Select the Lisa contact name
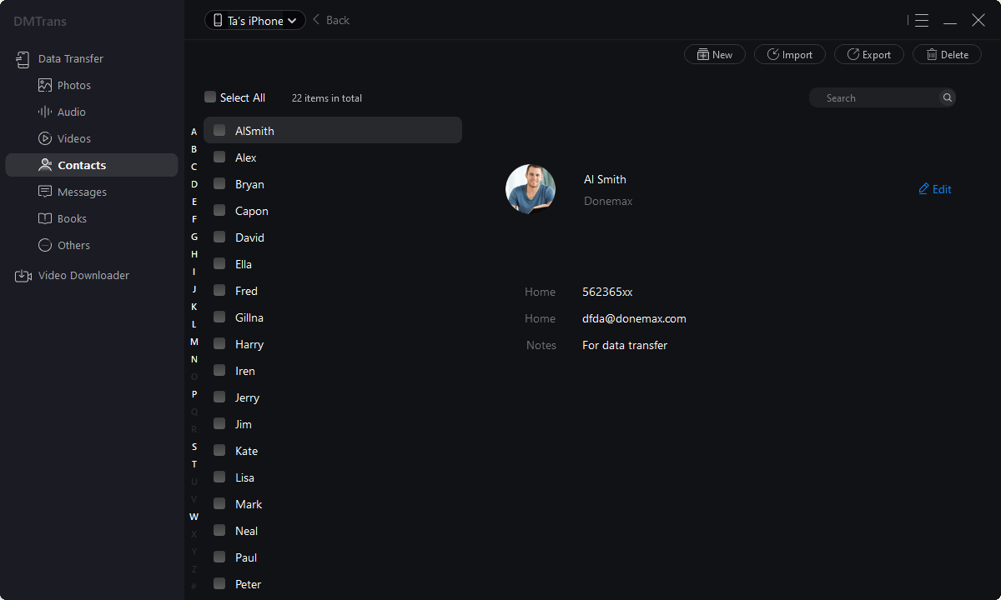This screenshot has height=600, width=1001. [244, 477]
